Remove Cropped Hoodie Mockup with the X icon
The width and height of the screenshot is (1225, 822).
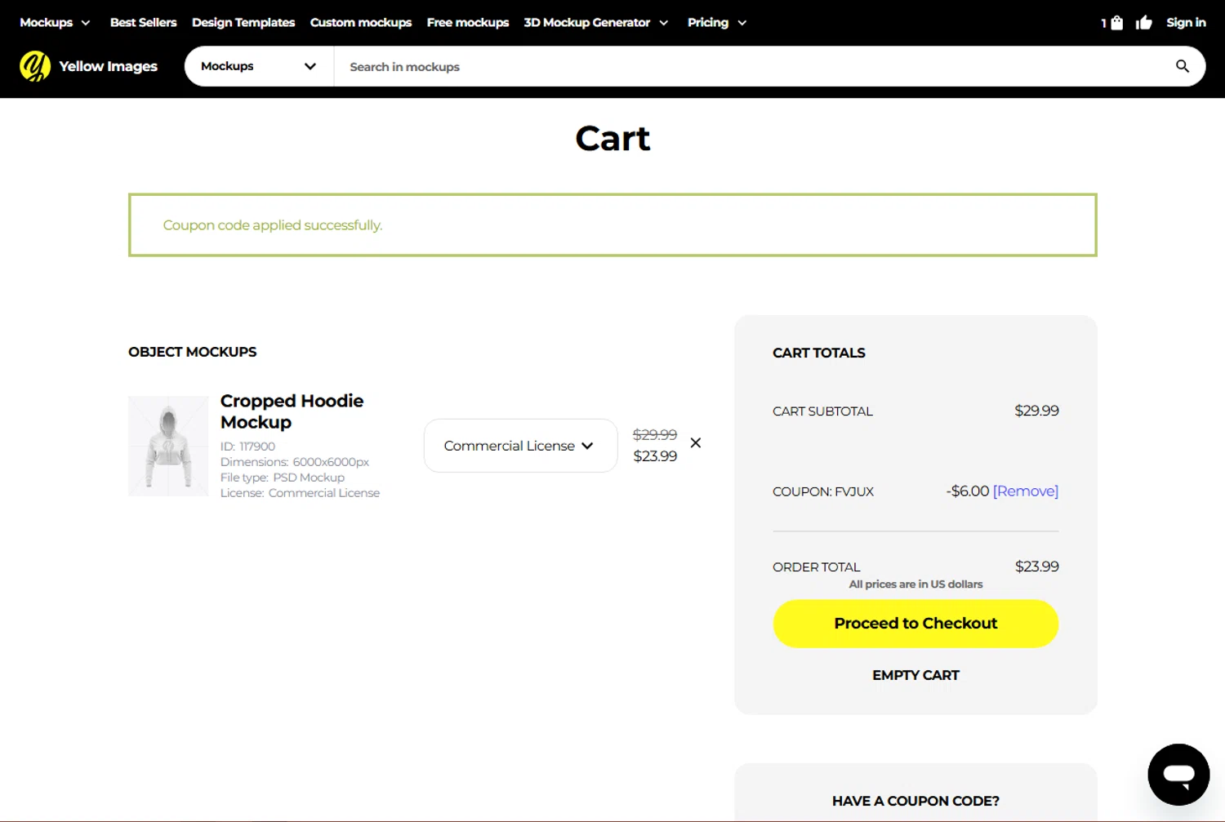click(696, 442)
